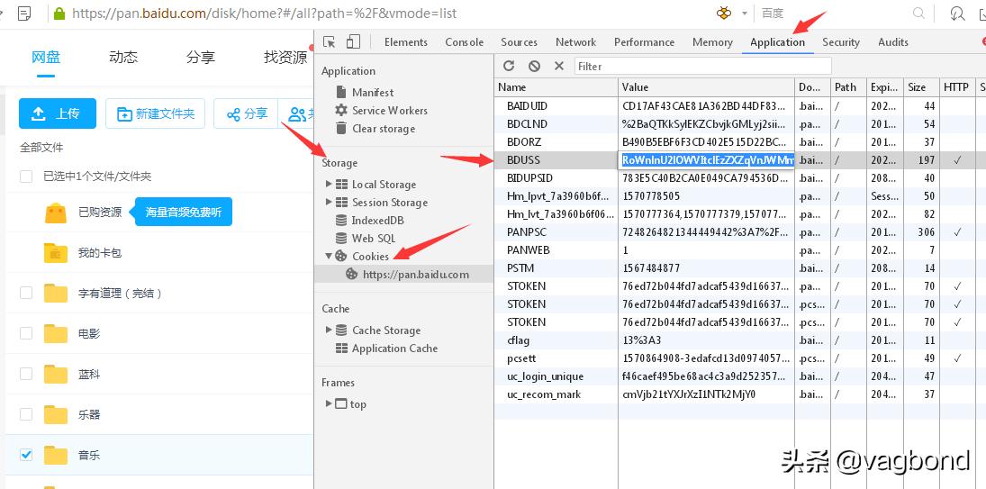
Task: Click the 分享 share button
Action: pyautogui.click(x=247, y=113)
